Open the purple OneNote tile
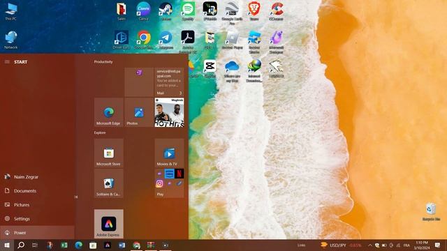Image resolution: width=447 pixels, height=251 pixels. coord(139,82)
